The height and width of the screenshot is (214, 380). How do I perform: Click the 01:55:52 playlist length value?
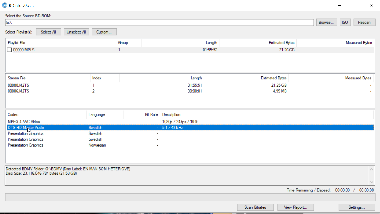click(x=210, y=50)
